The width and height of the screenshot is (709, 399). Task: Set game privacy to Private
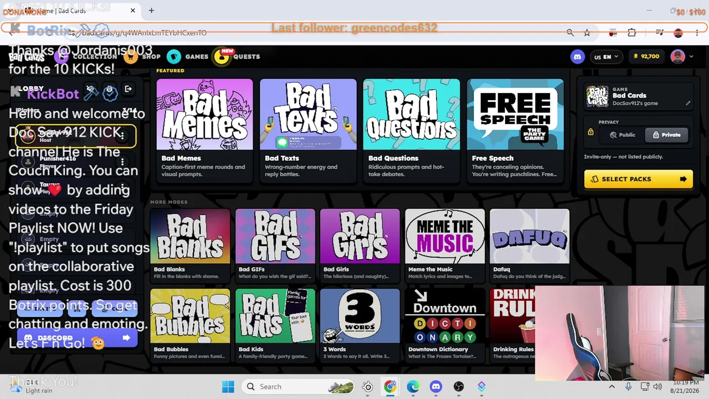[x=666, y=135]
